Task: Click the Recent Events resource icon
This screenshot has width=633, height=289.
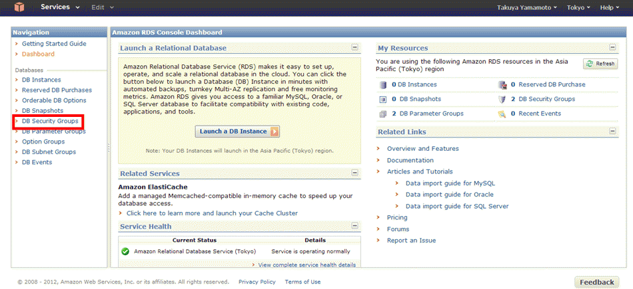Action: [x=502, y=114]
